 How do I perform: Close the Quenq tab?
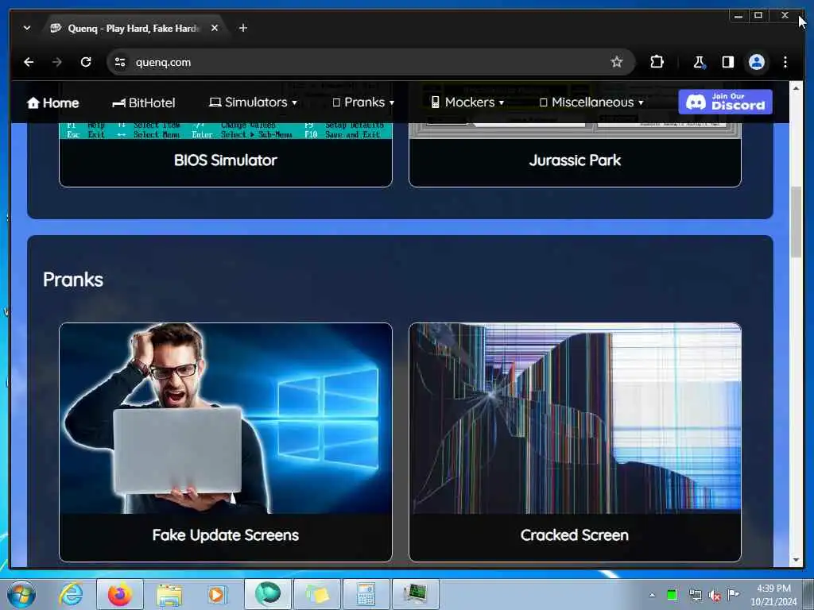point(215,28)
